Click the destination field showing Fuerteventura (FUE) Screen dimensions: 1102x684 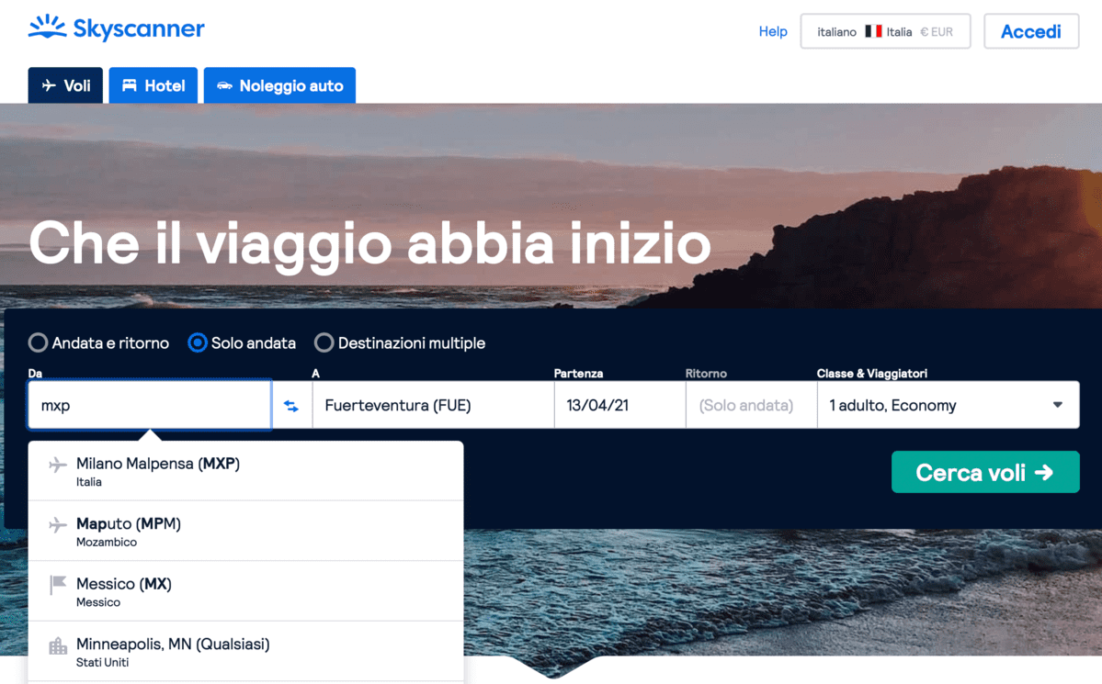(x=433, y=405)
